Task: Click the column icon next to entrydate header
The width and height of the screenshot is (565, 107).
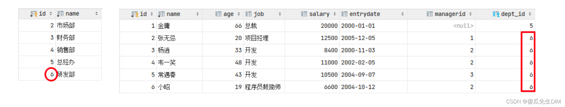Action: tap(344, 14)
